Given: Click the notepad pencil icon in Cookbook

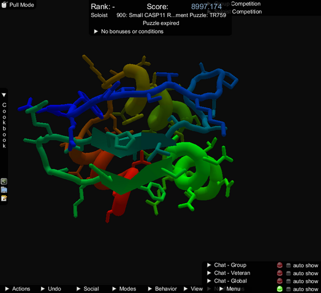Looking at the screenshot, I should [x=4, y=198].
